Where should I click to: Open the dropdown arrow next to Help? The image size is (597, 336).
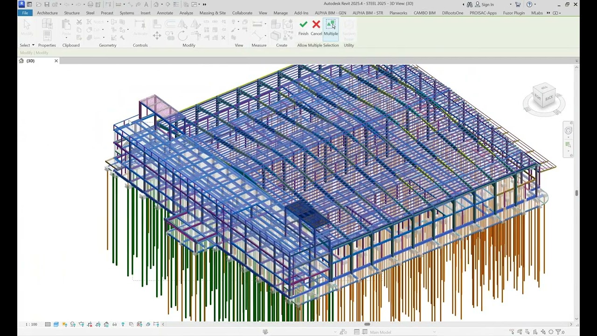[x=535, y=5]
